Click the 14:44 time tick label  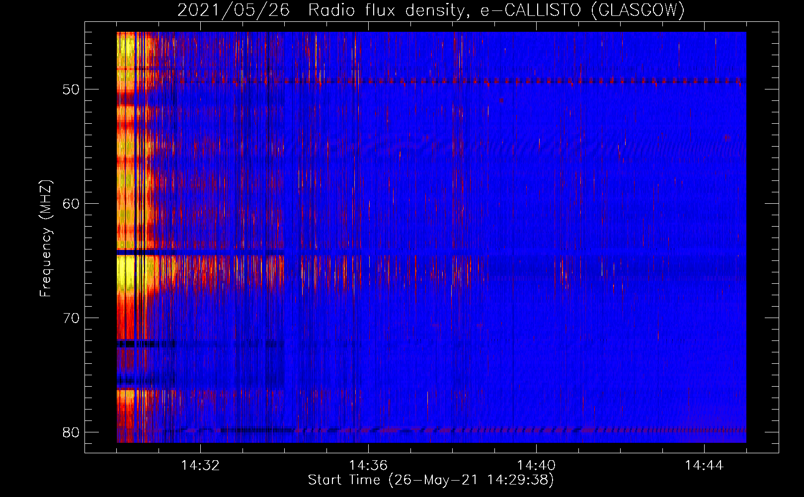[704, 466]
